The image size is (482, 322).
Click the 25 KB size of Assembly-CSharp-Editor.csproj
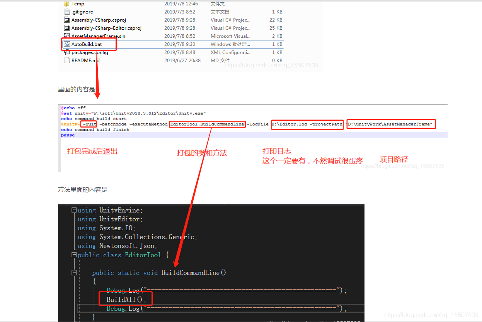276,28
